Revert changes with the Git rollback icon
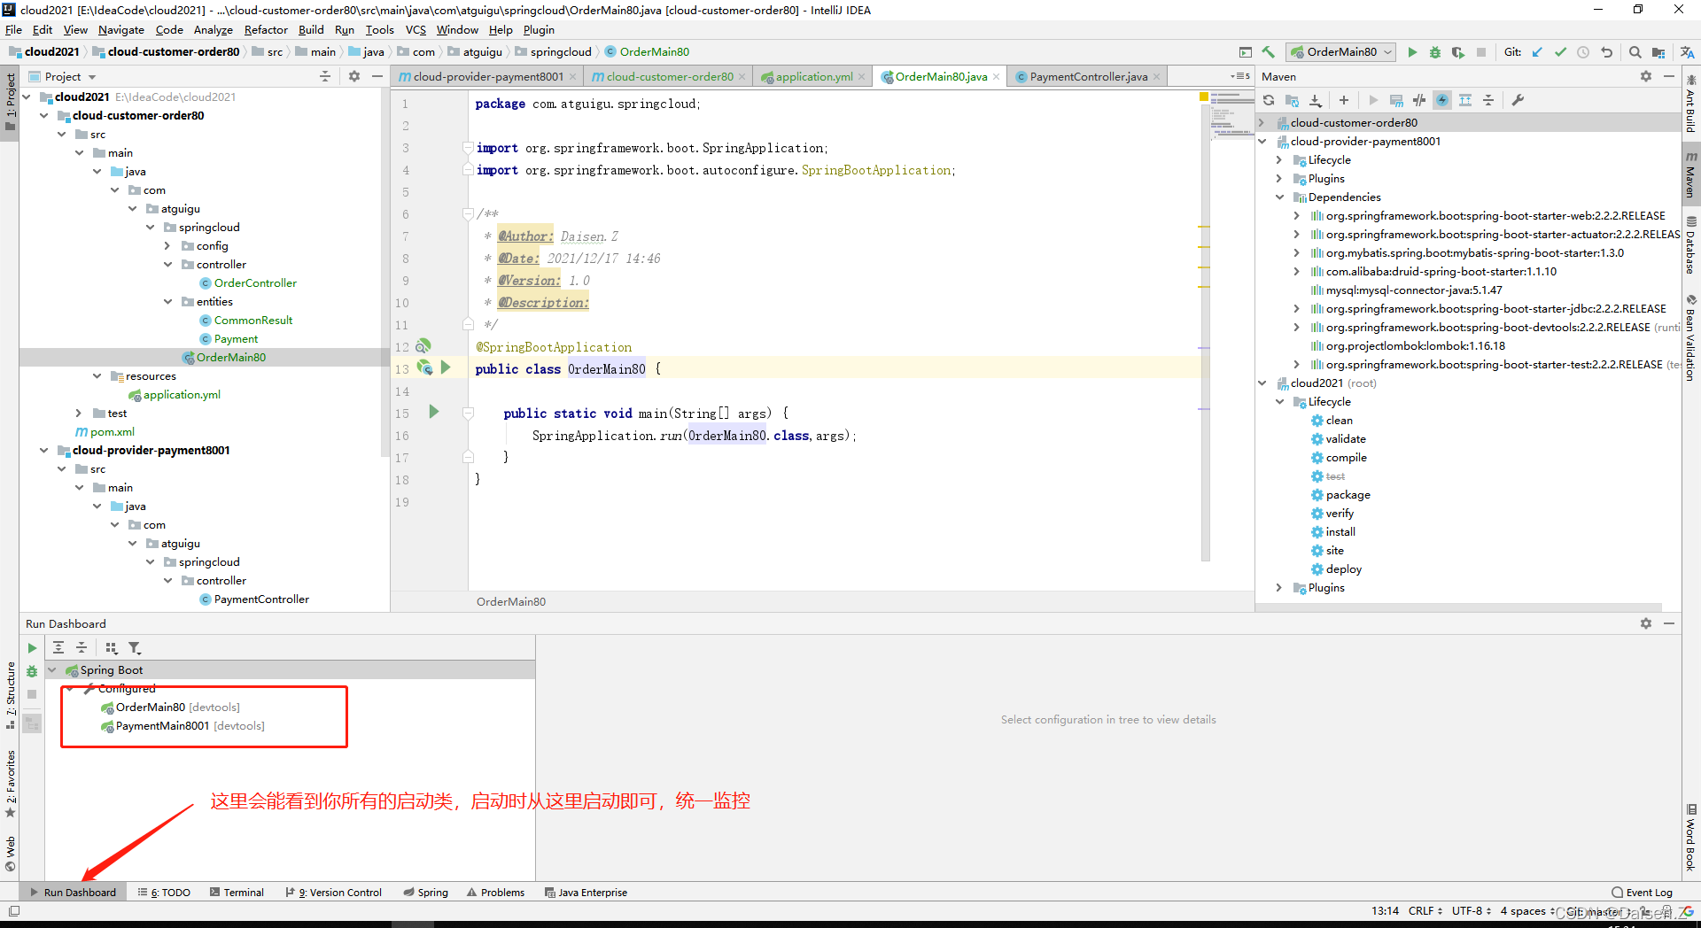The width and height of the screenshot is (1701, 928). pos(1606,52)
